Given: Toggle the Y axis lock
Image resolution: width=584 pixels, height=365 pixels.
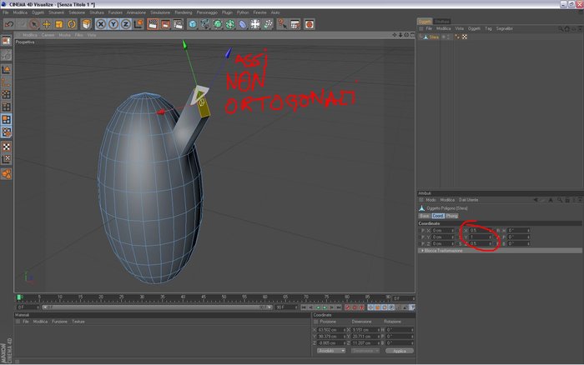Looking at the screenshot, I should (x=113, y=24).
